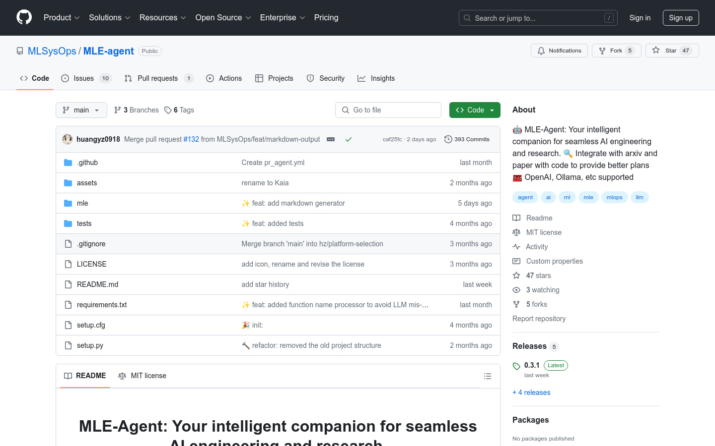The height and width of the screenshot is (446, 715).
Task: Click the ai topic tag
Action: click(x=548, y=197)
